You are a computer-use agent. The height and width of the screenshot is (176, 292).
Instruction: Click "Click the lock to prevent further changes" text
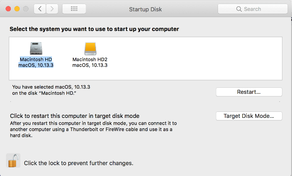pos(78,163)
